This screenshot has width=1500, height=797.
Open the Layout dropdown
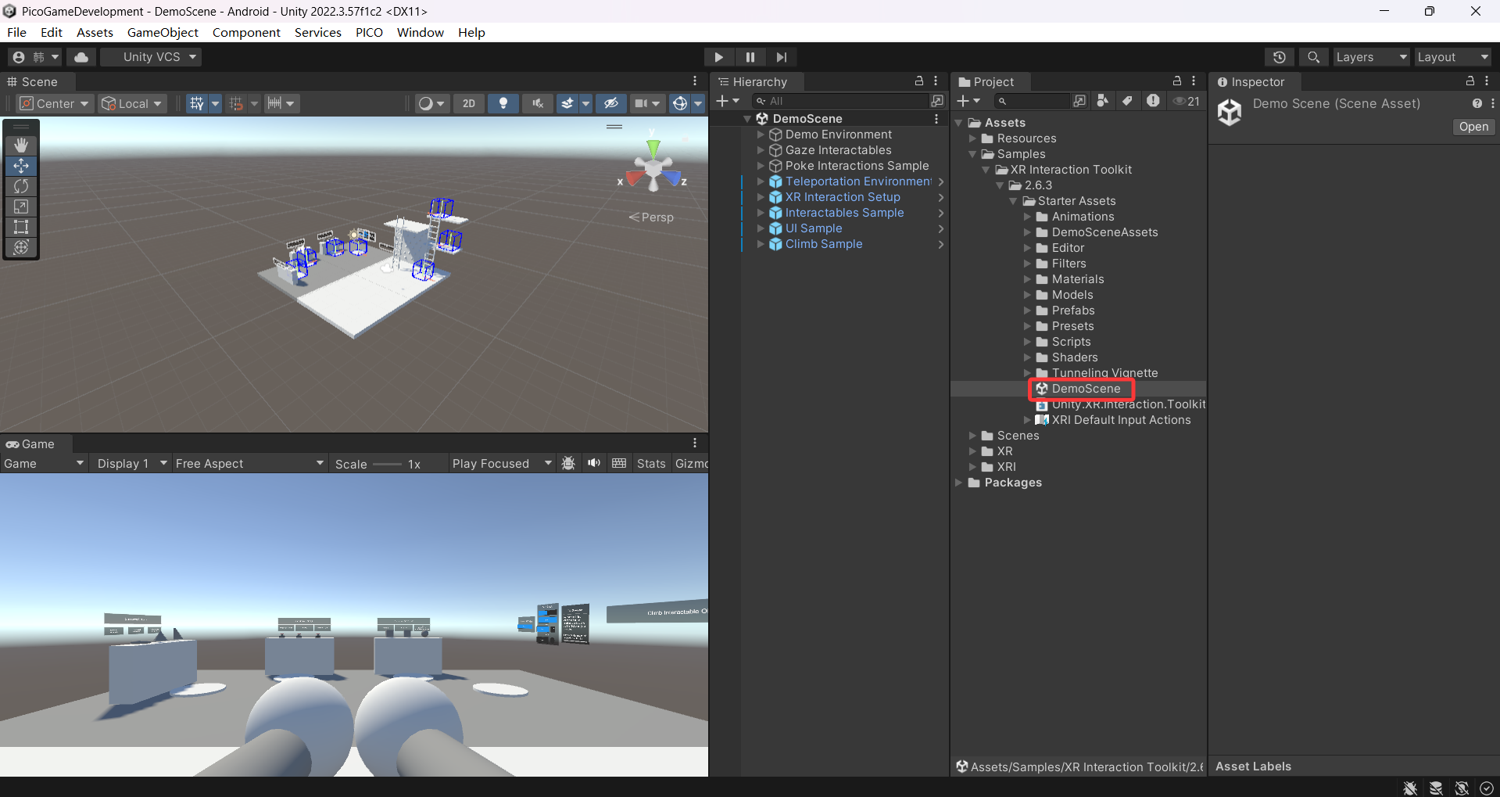(1453, 57)
